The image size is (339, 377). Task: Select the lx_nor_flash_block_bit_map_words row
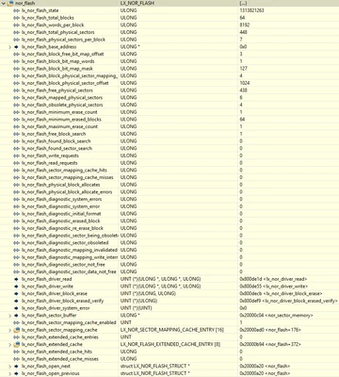click(169, 61)
